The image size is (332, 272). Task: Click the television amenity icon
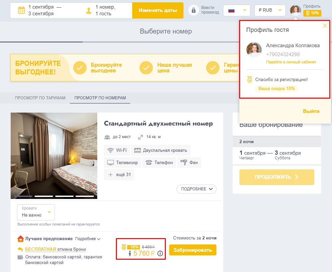(x=111, y=163)
